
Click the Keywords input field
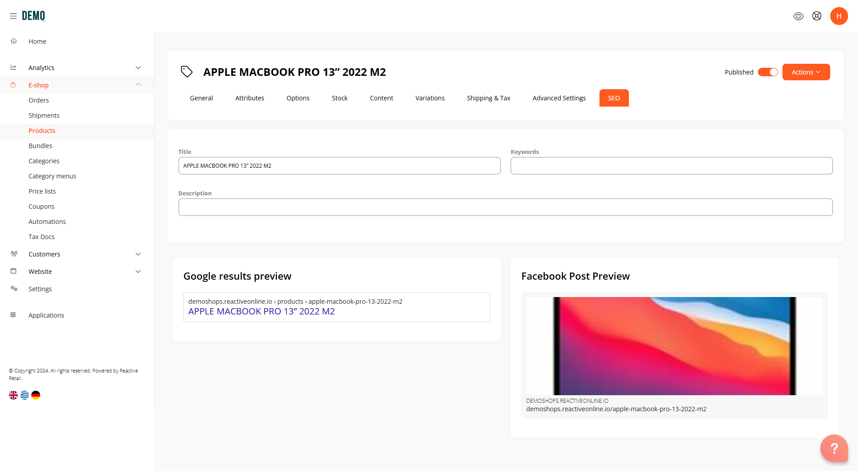click(672, 165)
